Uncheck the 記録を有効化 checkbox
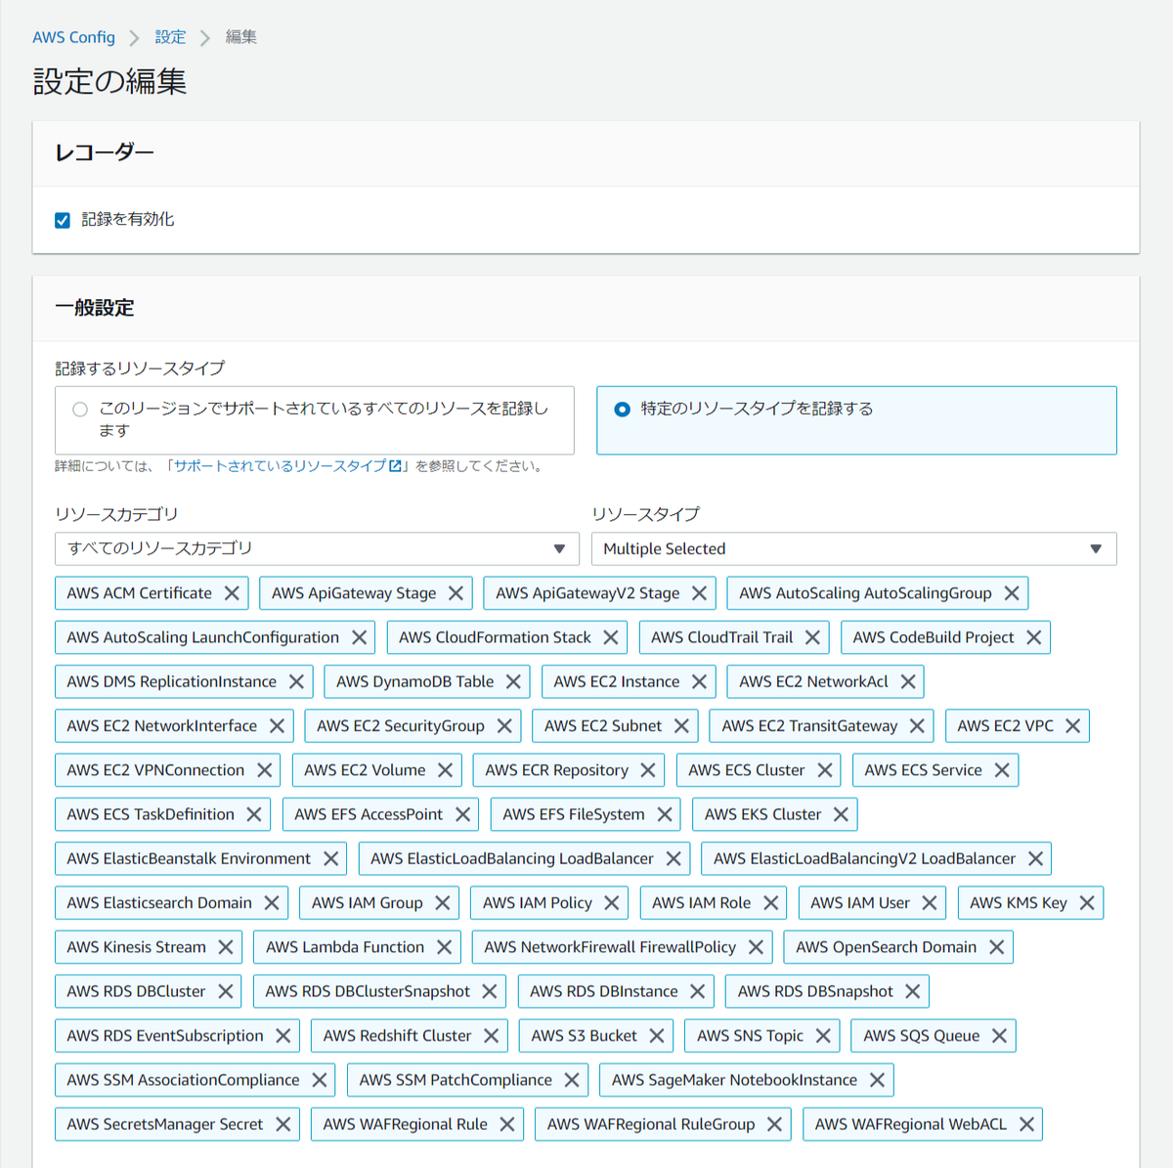Image resolution: width=1173 pixels, height=1168 pixels. coord(63,220)
